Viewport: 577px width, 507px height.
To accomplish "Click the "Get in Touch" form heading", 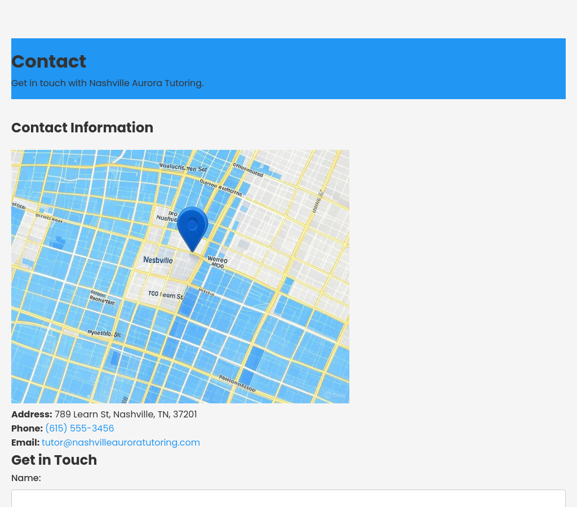I will point(54,460).
